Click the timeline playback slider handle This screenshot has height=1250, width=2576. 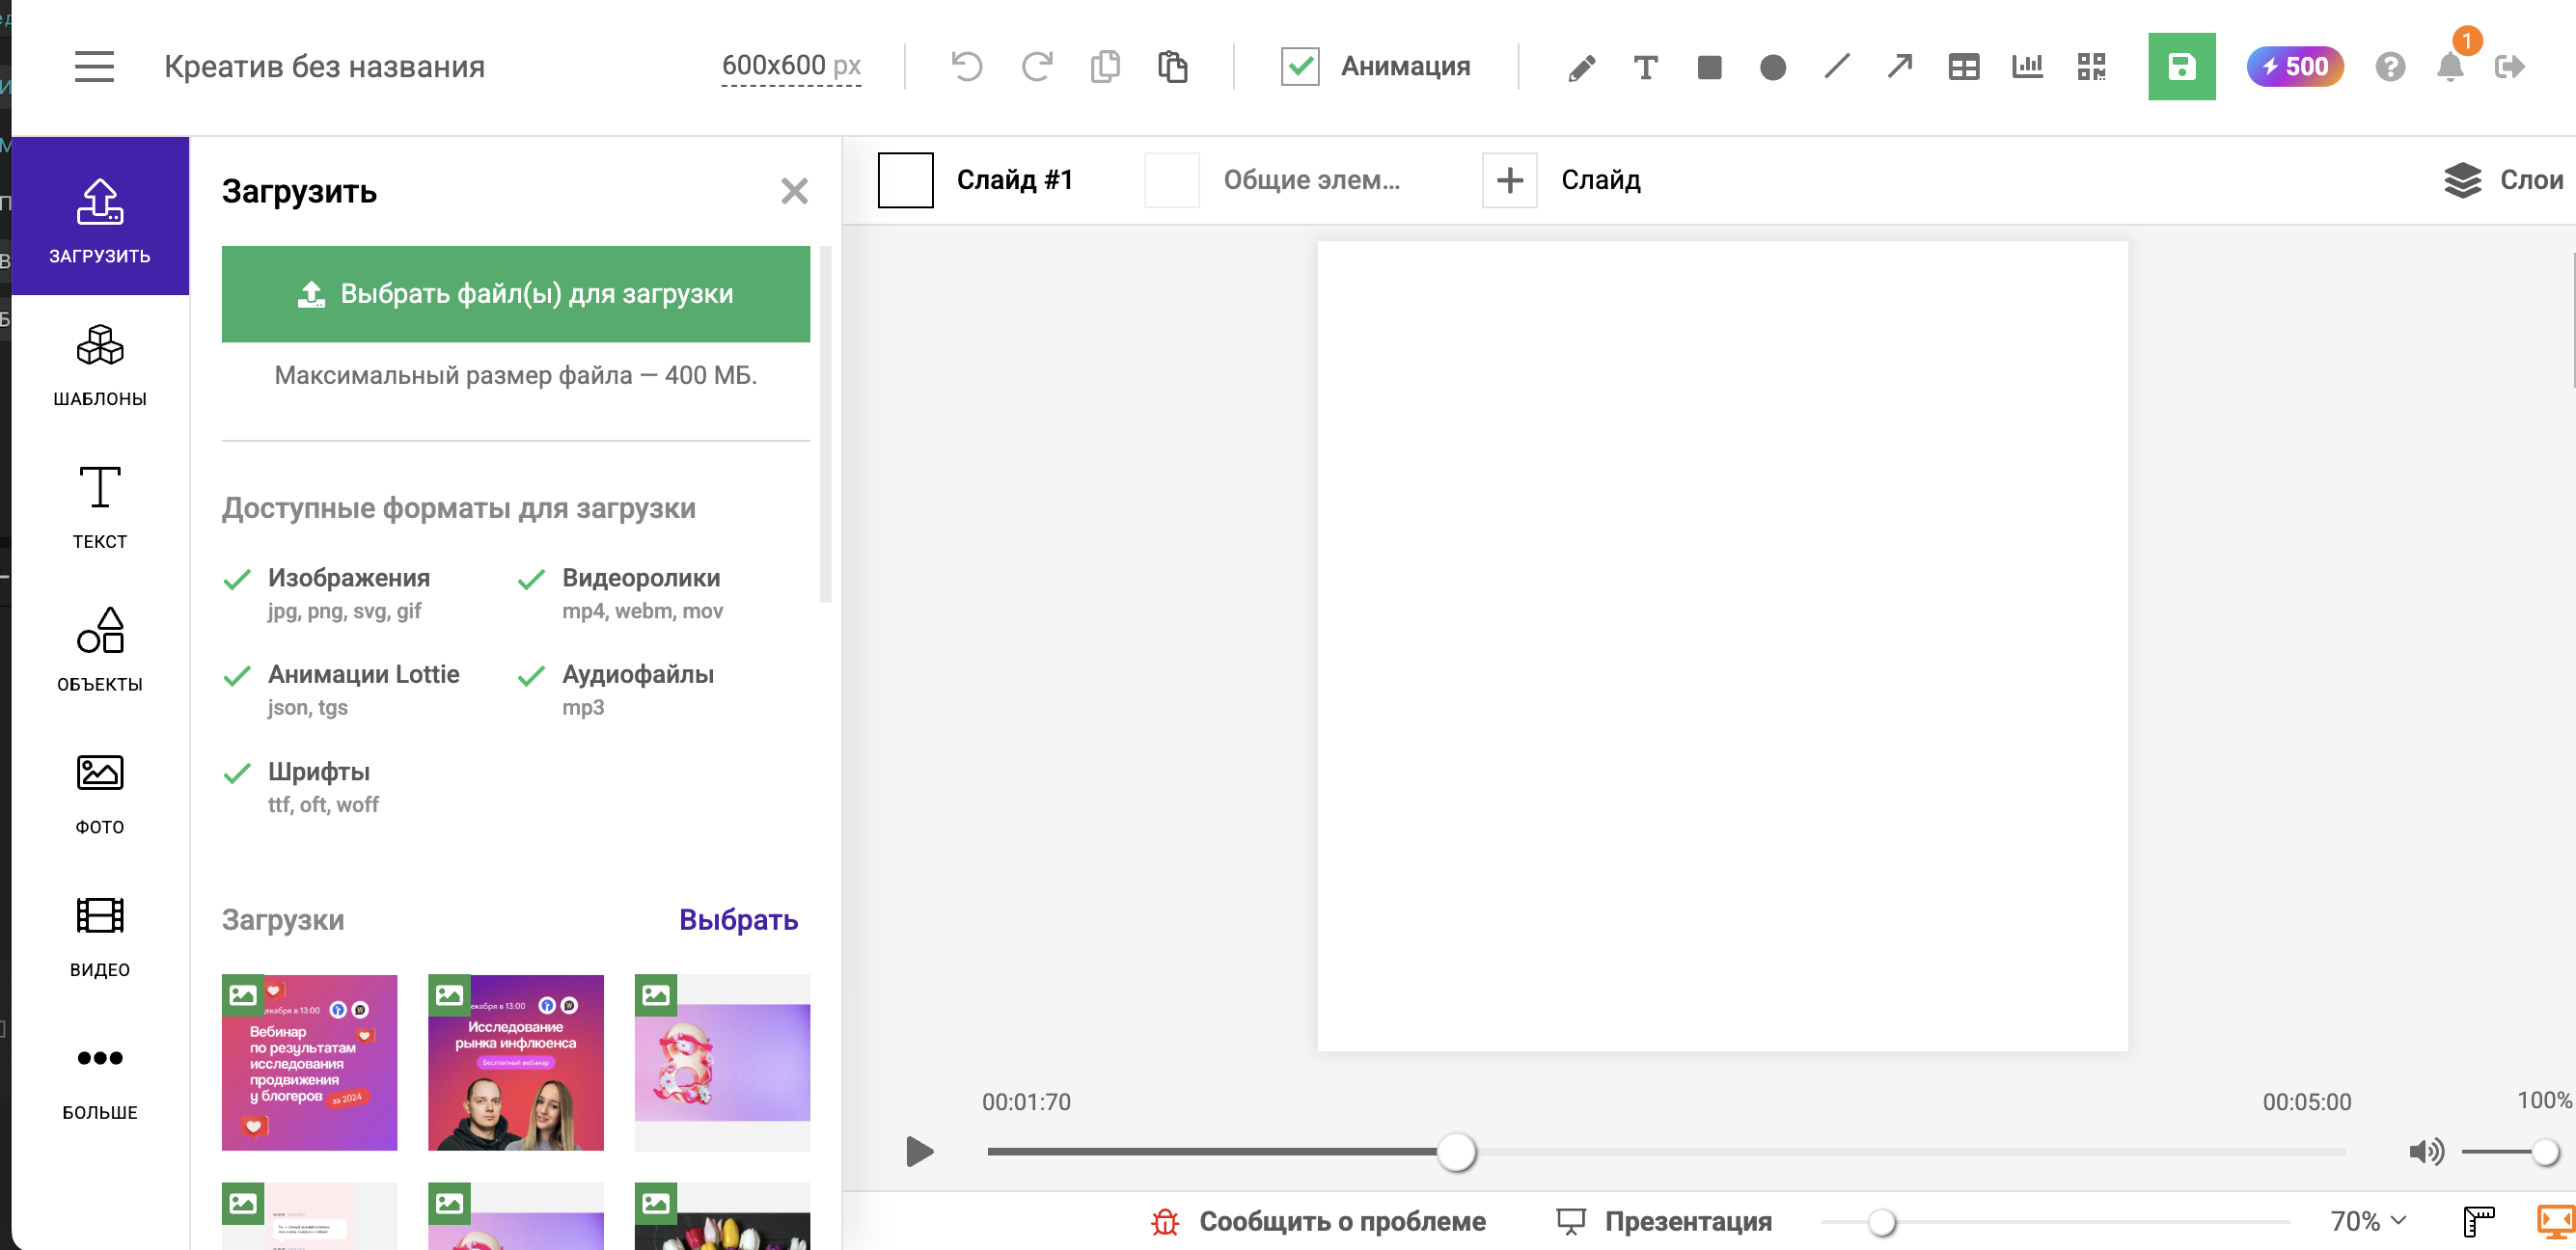pos(1456,1152)
